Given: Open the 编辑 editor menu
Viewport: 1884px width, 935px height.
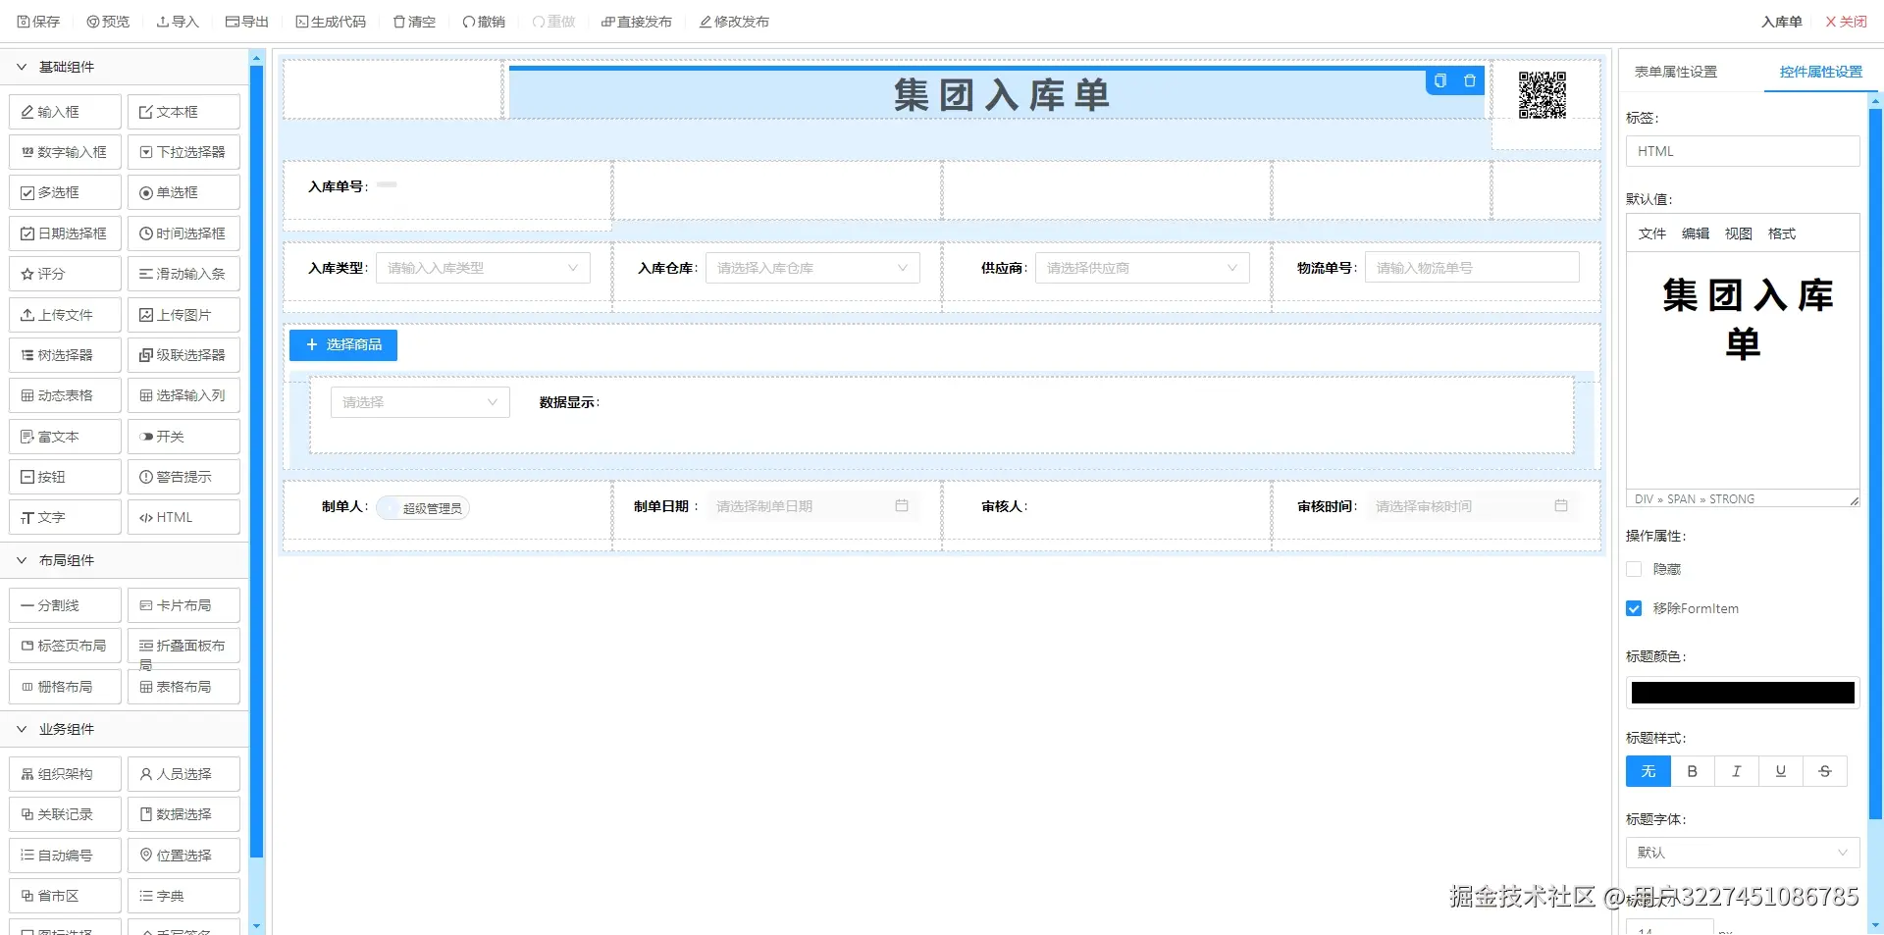Looking at the screenshot, I should coord(1696,234).
